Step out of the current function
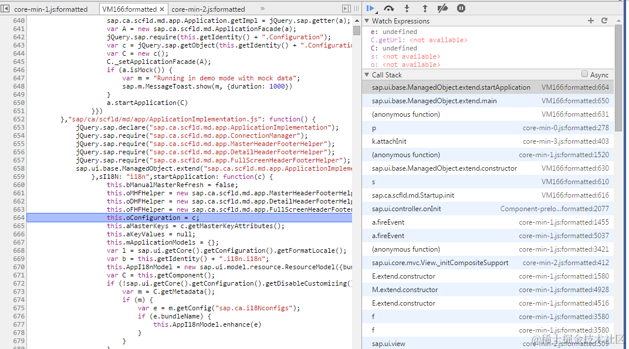Image resolution: width=629 pixels, height=349 pixels. point(425,8)
